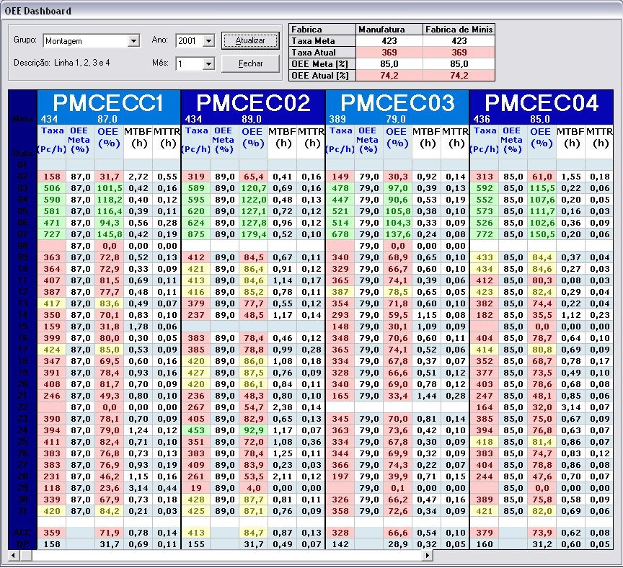The image size is (623, 568).
Task: Click PMCEC02 OEE value 179,4 on day 07
Action: [254, 234]
